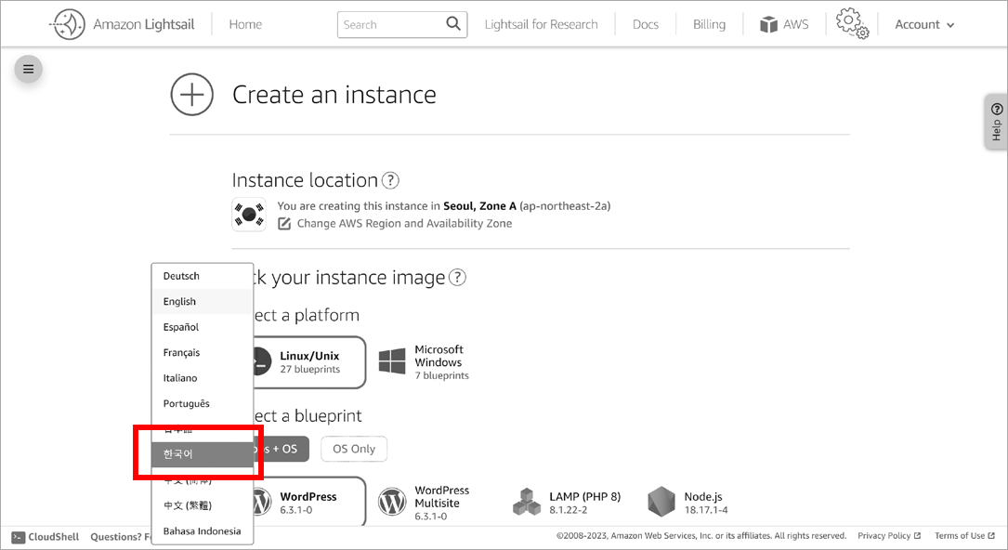Click the Instance location help icon
This screenshot has width=1008, height=550.
[x=390, y=180]
